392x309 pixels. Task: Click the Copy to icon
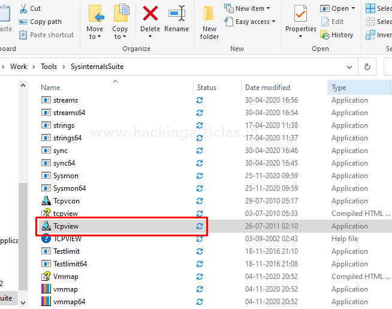(121, 13)
